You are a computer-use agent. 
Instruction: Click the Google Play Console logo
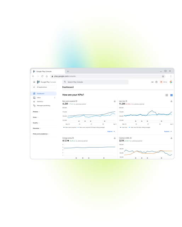click(x=46, y=82)
